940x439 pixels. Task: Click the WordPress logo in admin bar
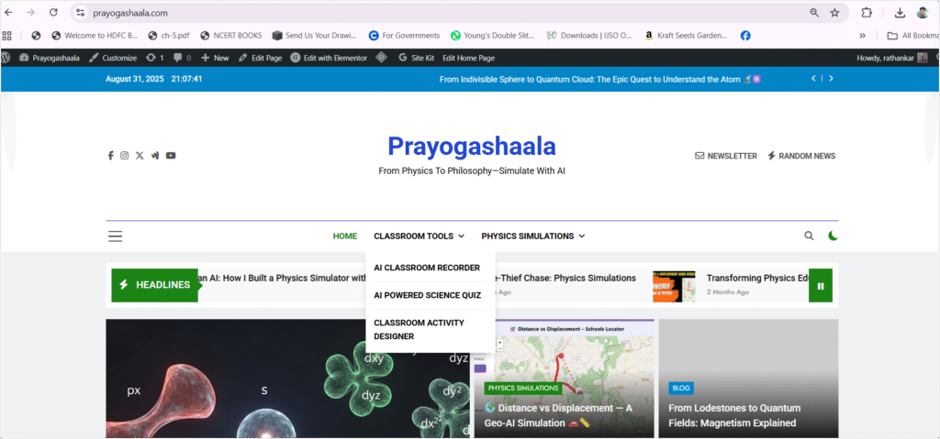pyautogui.click(x=6, y=57)
